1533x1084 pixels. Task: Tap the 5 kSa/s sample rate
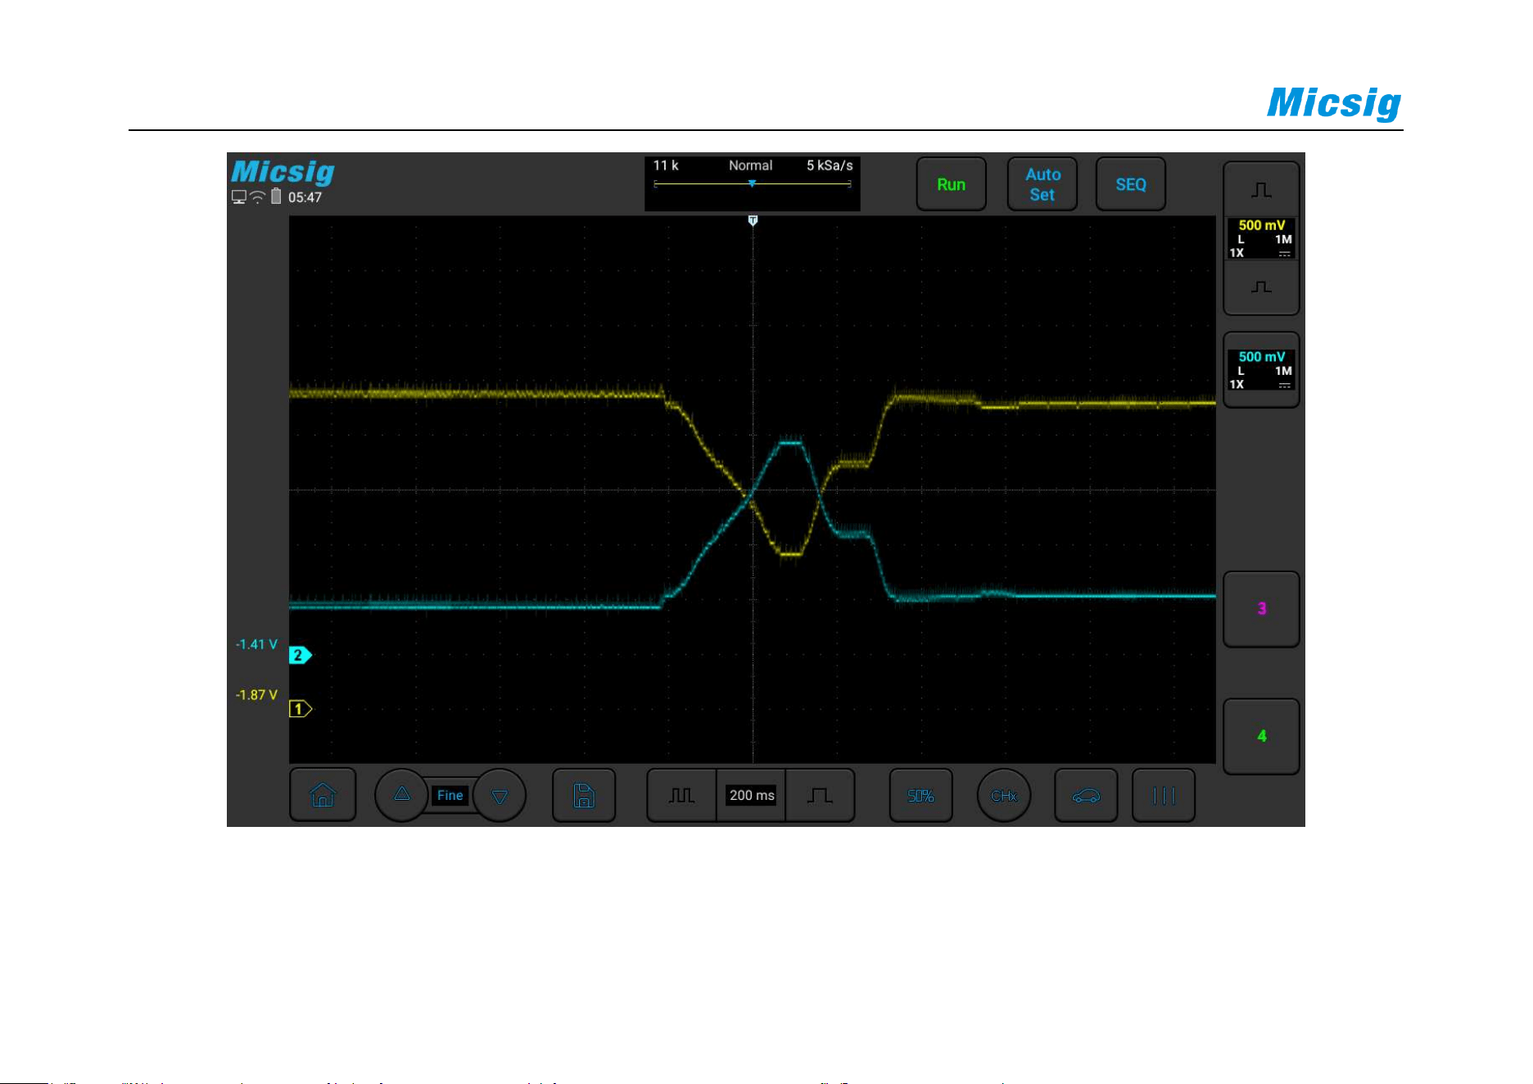(x=829, y=165)
